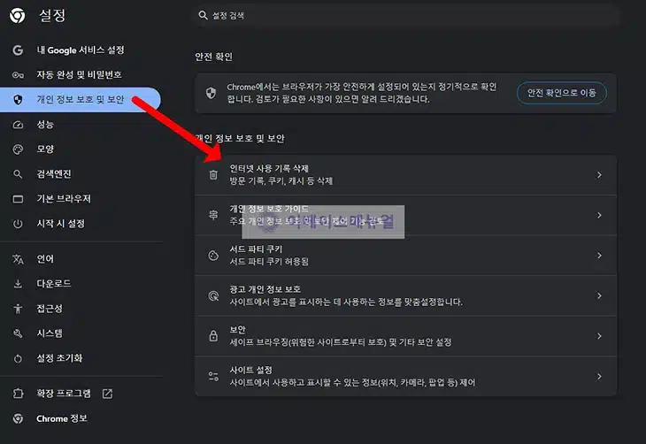Click the shield icon for 개인 정보 보호 및 보안
The width and height of the screenshot is (646, 444).
(x=18, y=100)
